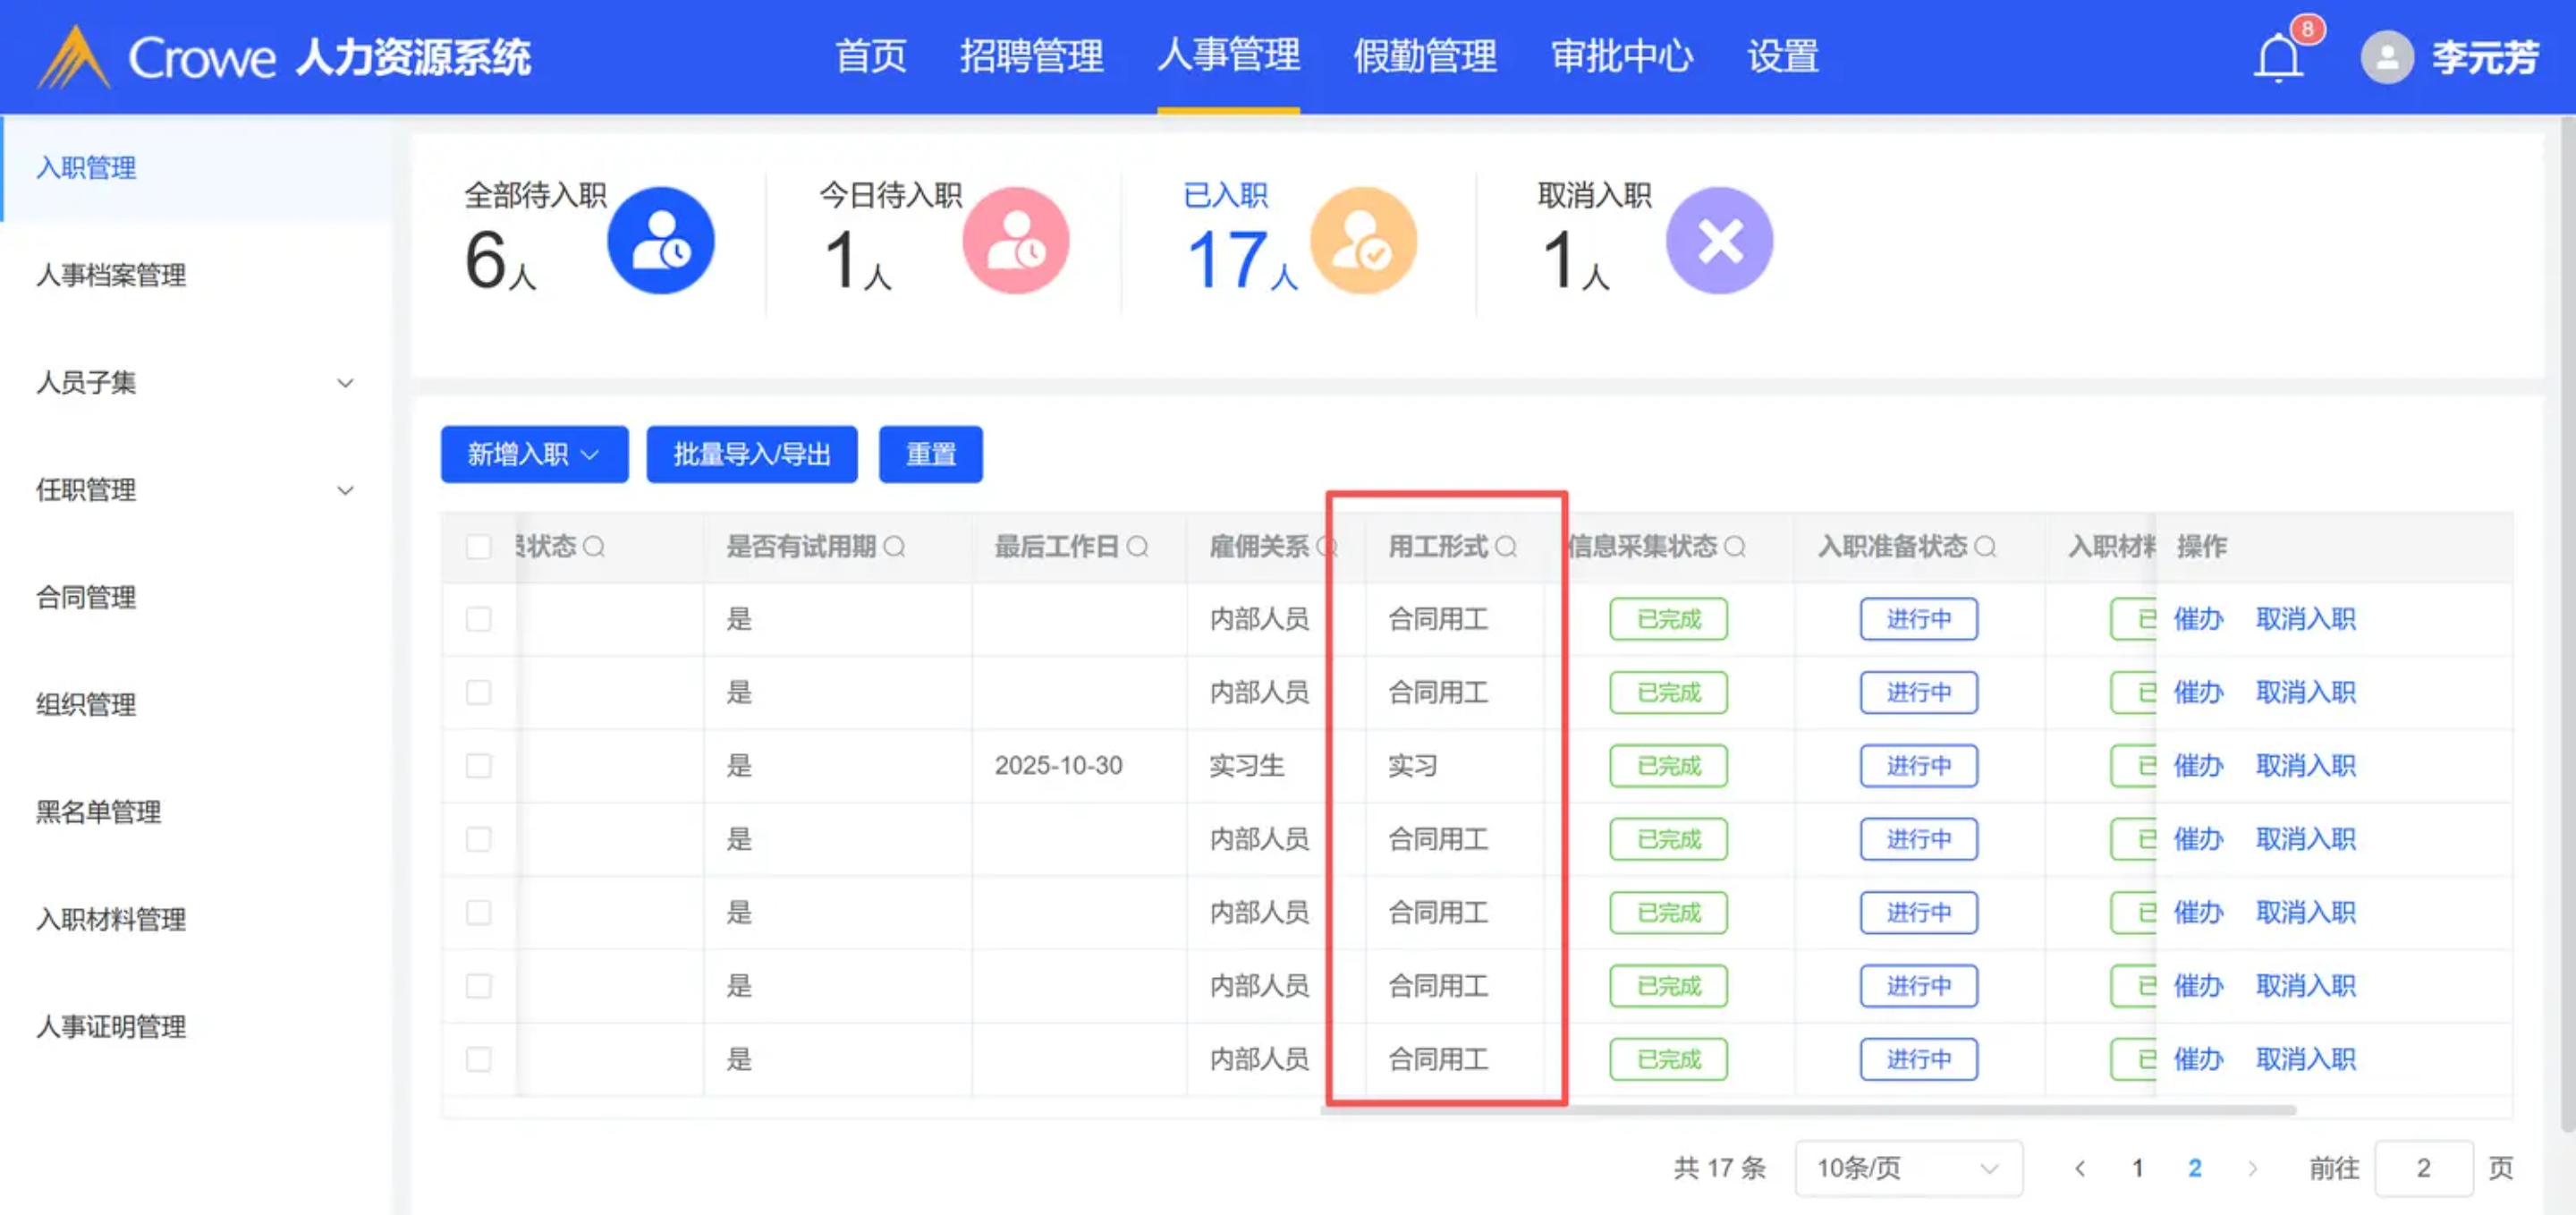
Task: Click the purple 取消入职 X icon
Action: pos(1719,240)
